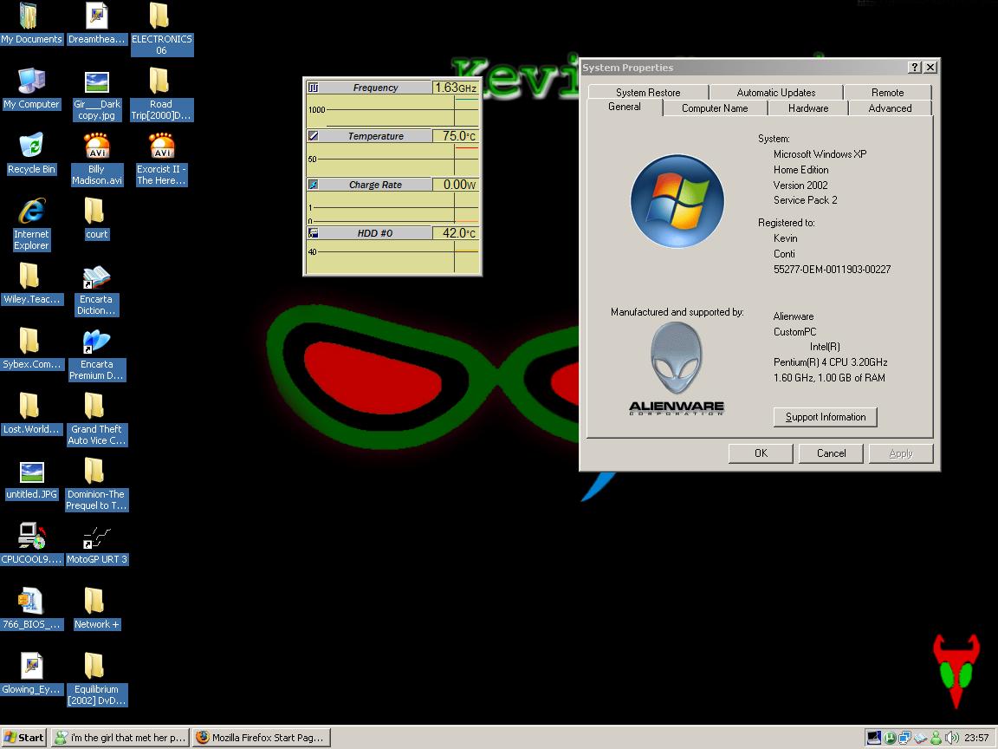Image resolution: width=998 pixels, height=749 pixels.
Task: Toggle the HDD #0 gauge icon
Action: (x=313, y=233)
